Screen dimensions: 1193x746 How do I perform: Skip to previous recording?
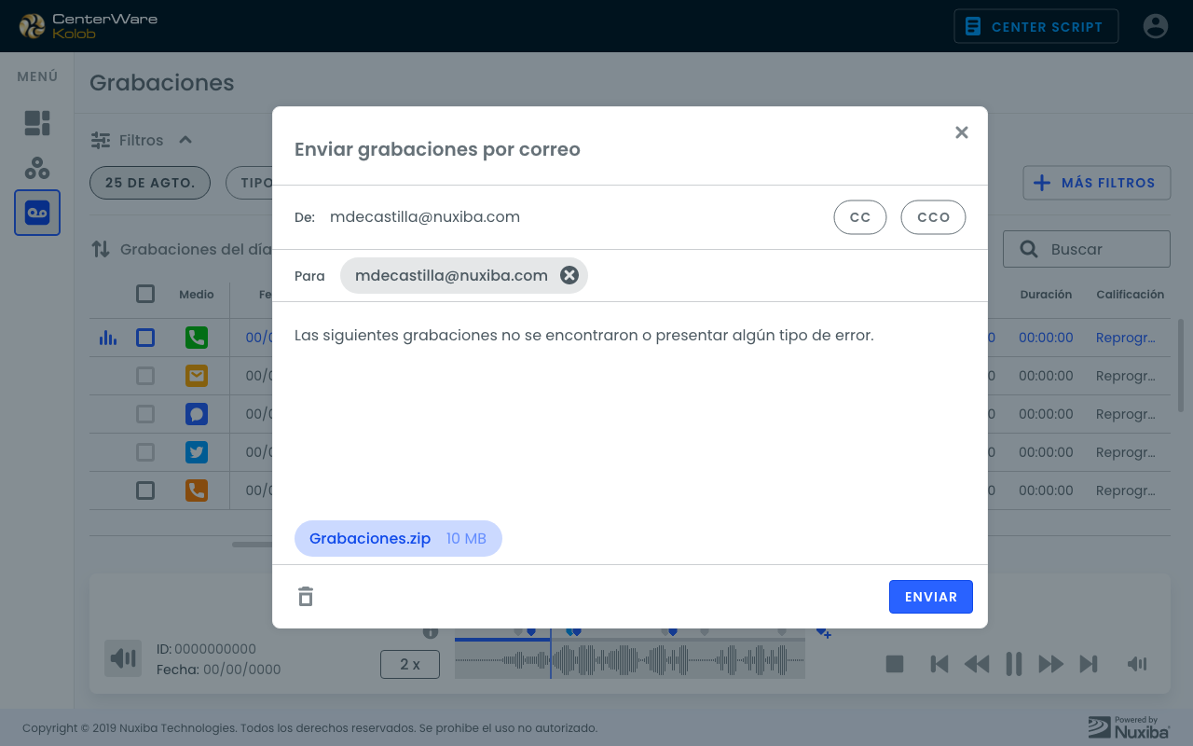coord(939,664)
